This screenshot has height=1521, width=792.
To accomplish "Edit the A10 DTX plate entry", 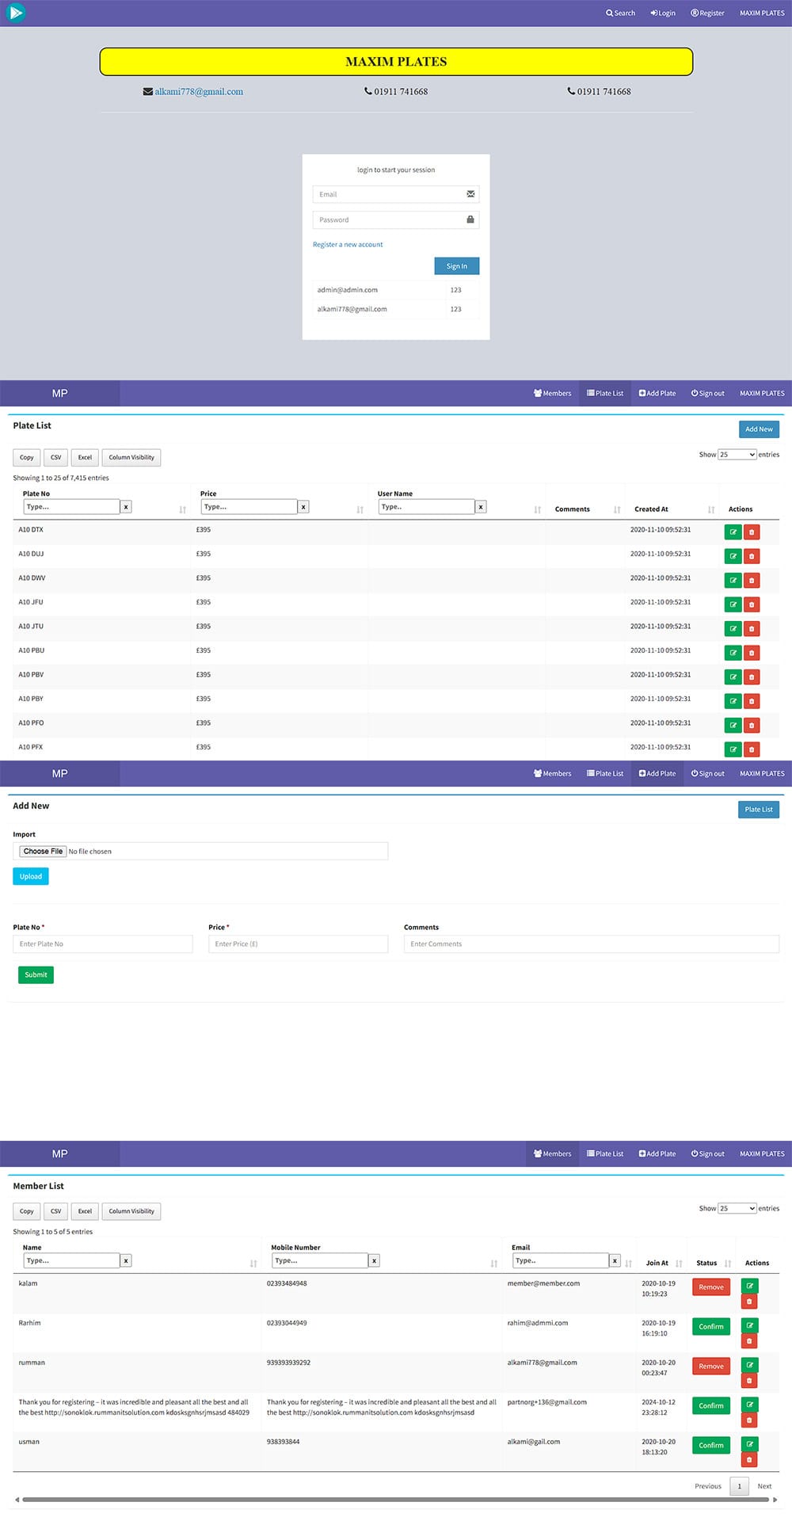I will click(733, 532).
